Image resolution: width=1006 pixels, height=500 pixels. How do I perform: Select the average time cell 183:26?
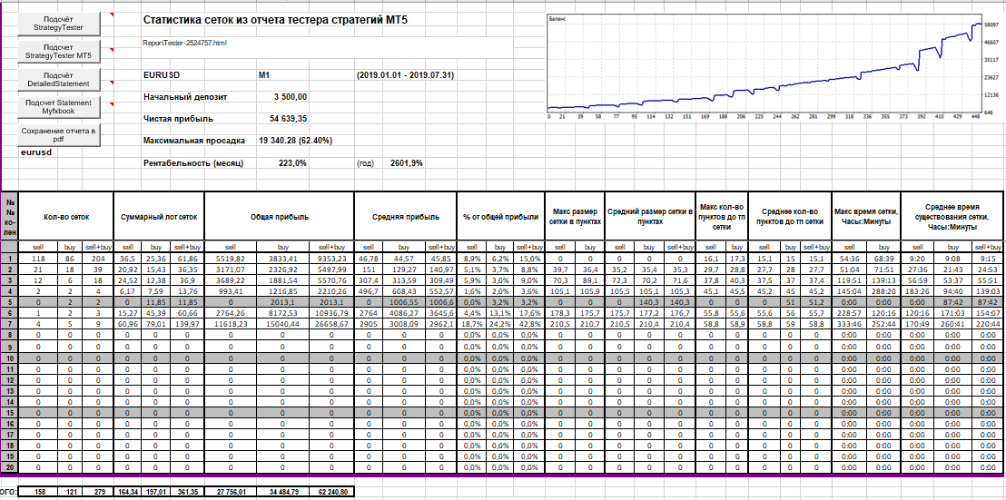tap(919, 289)
